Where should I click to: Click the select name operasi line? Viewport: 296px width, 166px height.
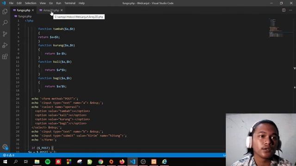point(55,107)
